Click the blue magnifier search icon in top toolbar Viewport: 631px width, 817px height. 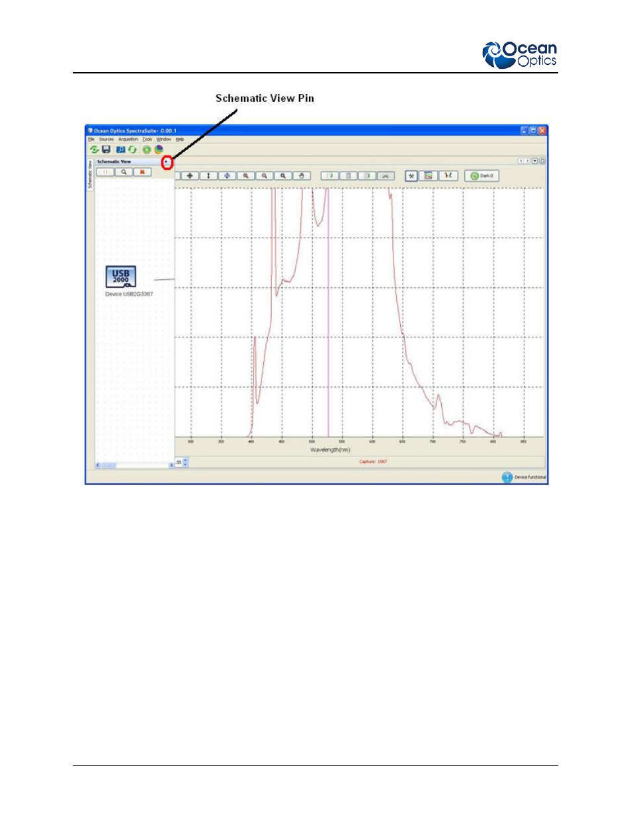pos(120,150)
